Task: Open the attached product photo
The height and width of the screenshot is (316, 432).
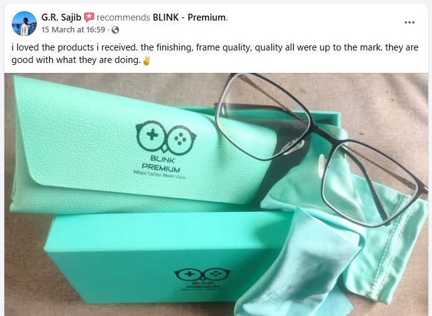Action: [x=216, y=194]
